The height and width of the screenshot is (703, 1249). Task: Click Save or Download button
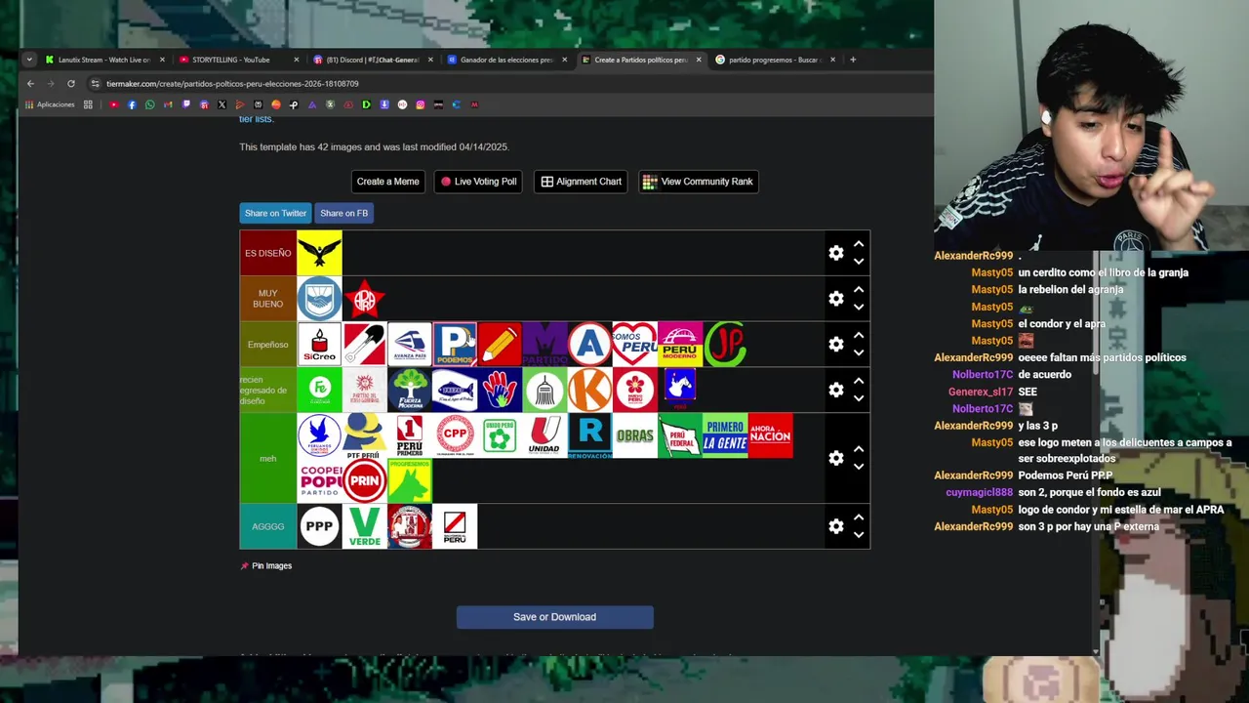554,617
